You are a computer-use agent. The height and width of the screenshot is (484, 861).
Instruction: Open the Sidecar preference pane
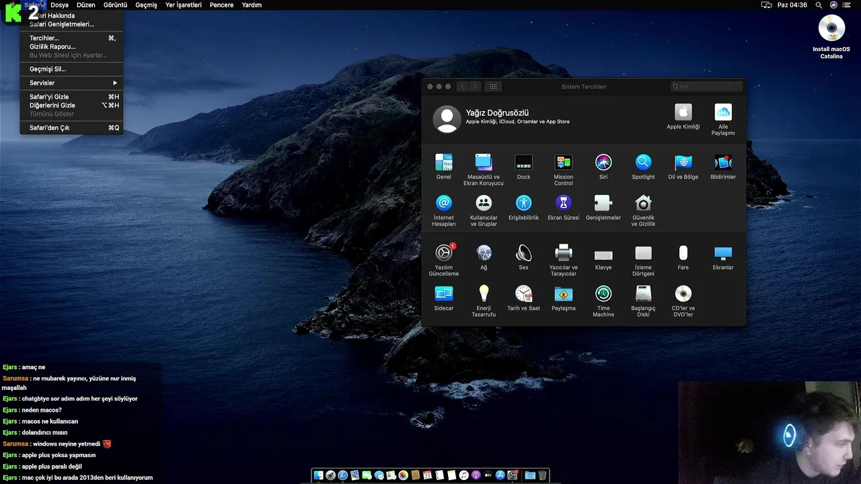[444, 298]
